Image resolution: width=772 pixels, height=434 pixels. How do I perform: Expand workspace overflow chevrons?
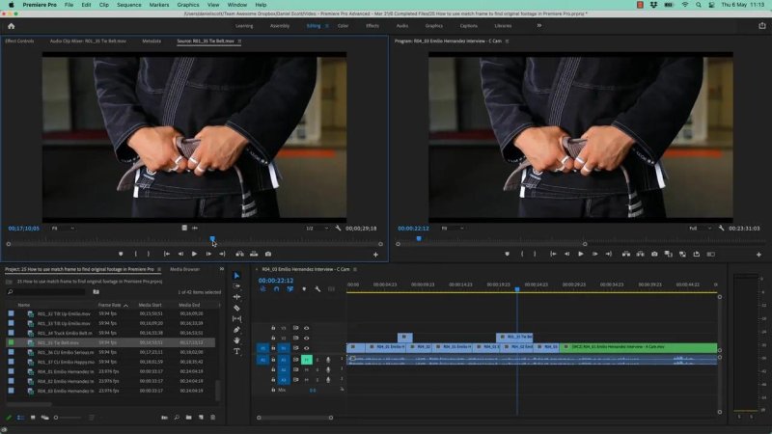[x=539, y=26]
